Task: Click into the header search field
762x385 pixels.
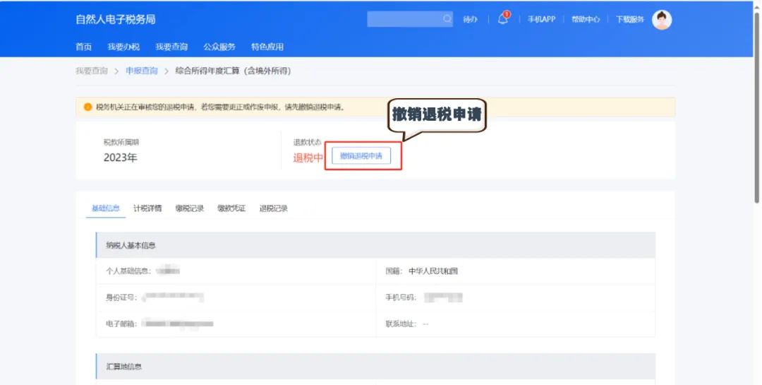Action: [x=404, y=20]
